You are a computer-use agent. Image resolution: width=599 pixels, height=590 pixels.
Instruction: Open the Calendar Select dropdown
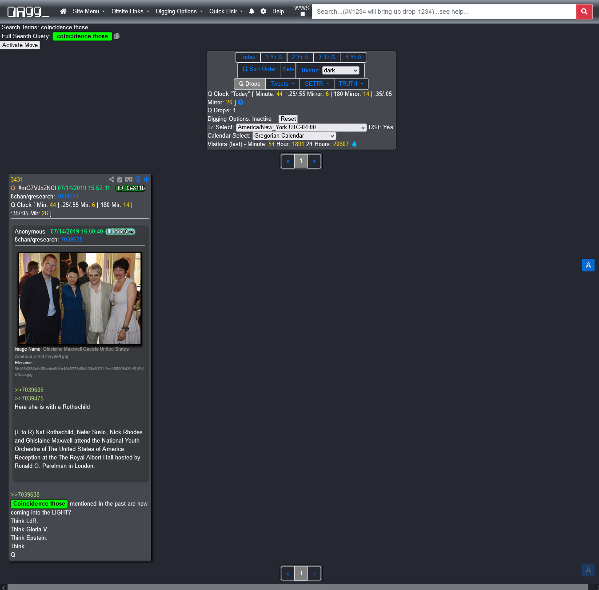[x=294, y=136]
